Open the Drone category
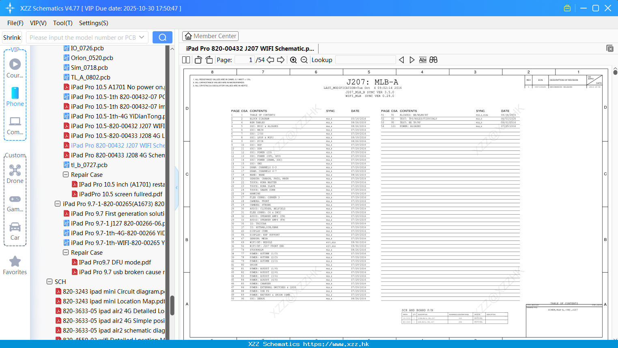The height and width of the screenshot is (348, 618). pyautogui.click(x=15, y=174)
